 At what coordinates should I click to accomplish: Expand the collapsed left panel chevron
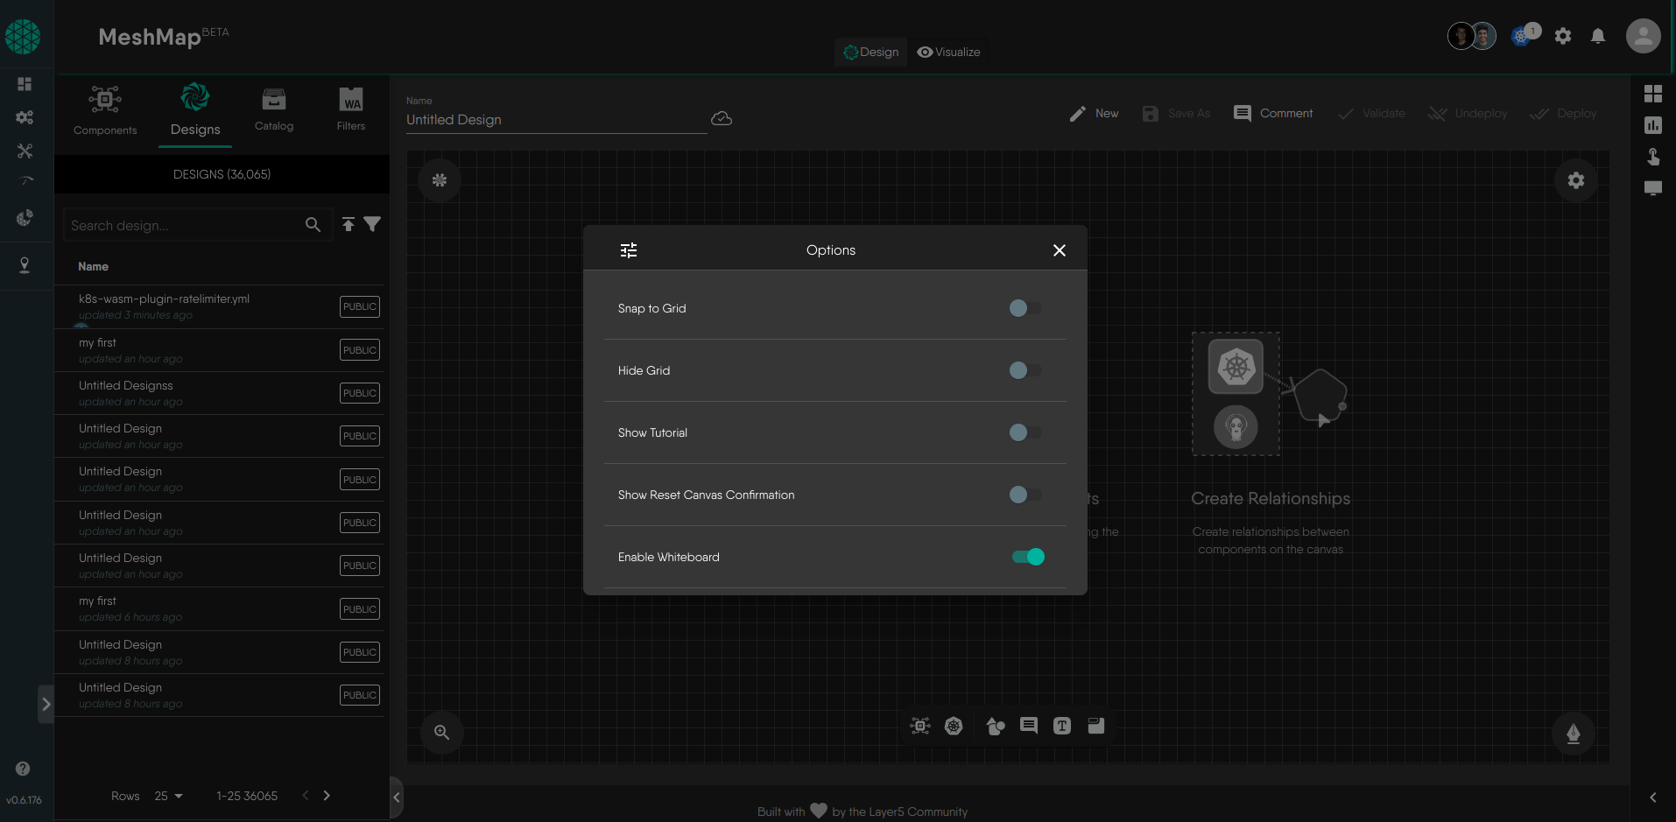(46, 703)
